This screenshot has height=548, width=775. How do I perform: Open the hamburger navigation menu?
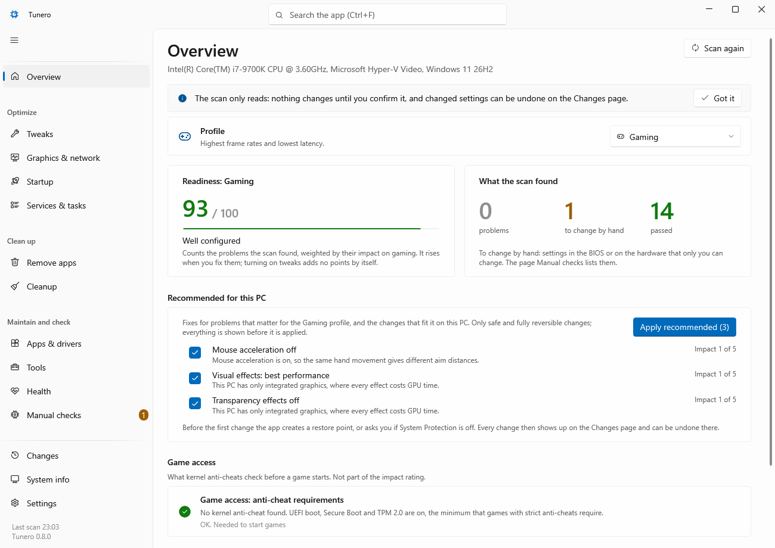(x=14, y=40)
